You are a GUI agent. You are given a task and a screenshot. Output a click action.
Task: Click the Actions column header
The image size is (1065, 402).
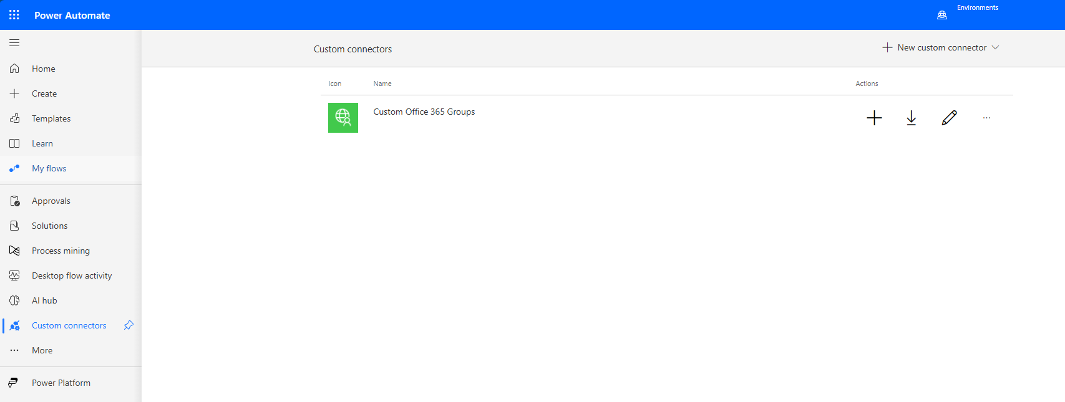867,84
